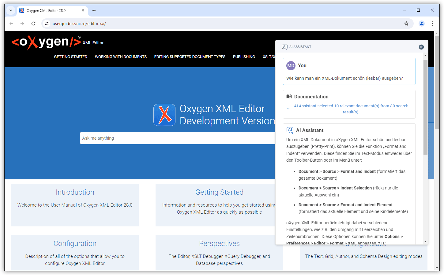The width and height of the screenshot is (444, 275).
Task: Select the Oxygen XML Editor 28.0 tab
Action: (52, 10)
